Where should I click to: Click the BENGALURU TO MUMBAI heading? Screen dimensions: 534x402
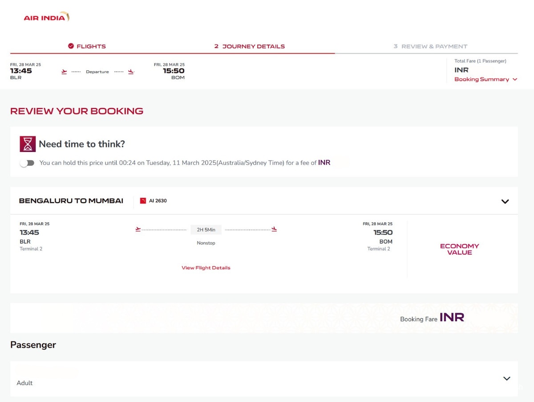point(71,201)
